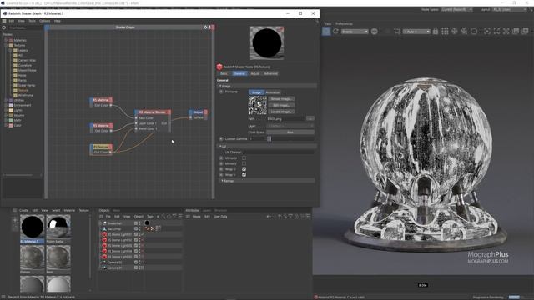Click the RS Material Blender node header
This screenshot has height=300, width=534.
point(153,112)
